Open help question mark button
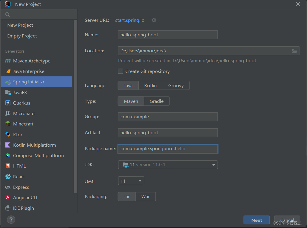The image size is (307, 228). coord(11,220)
